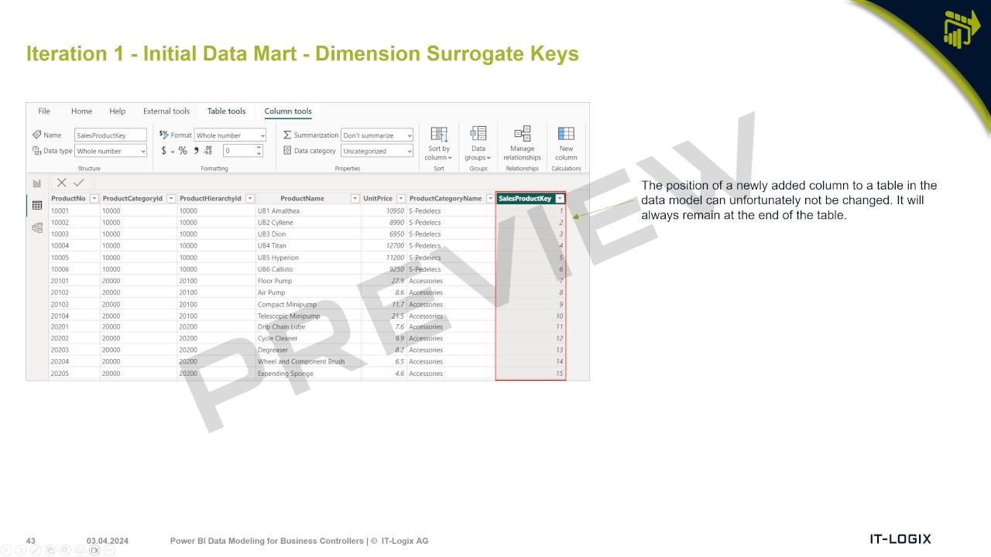Cancel the formula with the X icon
The image size is (991, 557).
pyautogui.click(x=62, y=183)
